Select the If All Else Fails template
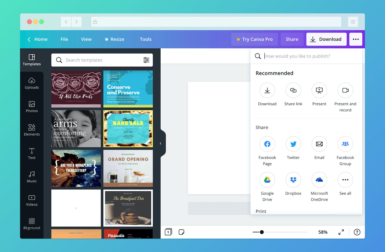This screenshot has width=385, height=252. coord(76,89)
